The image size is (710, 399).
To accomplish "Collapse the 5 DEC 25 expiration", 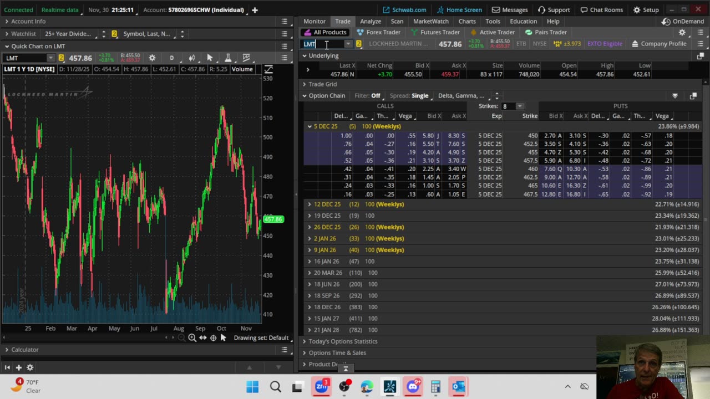I will click(310, 126).
